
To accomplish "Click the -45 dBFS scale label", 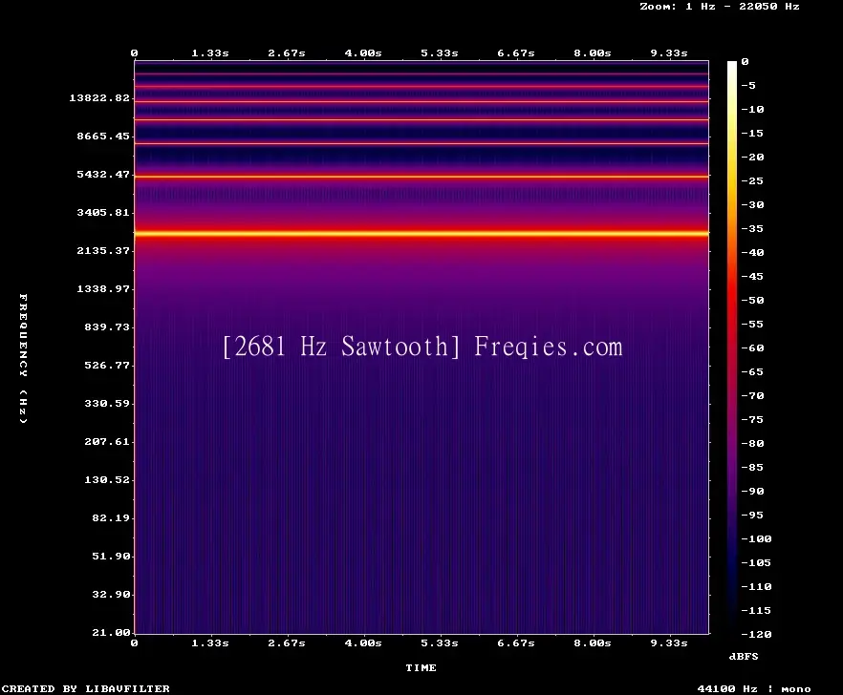I will click(752, 276).
